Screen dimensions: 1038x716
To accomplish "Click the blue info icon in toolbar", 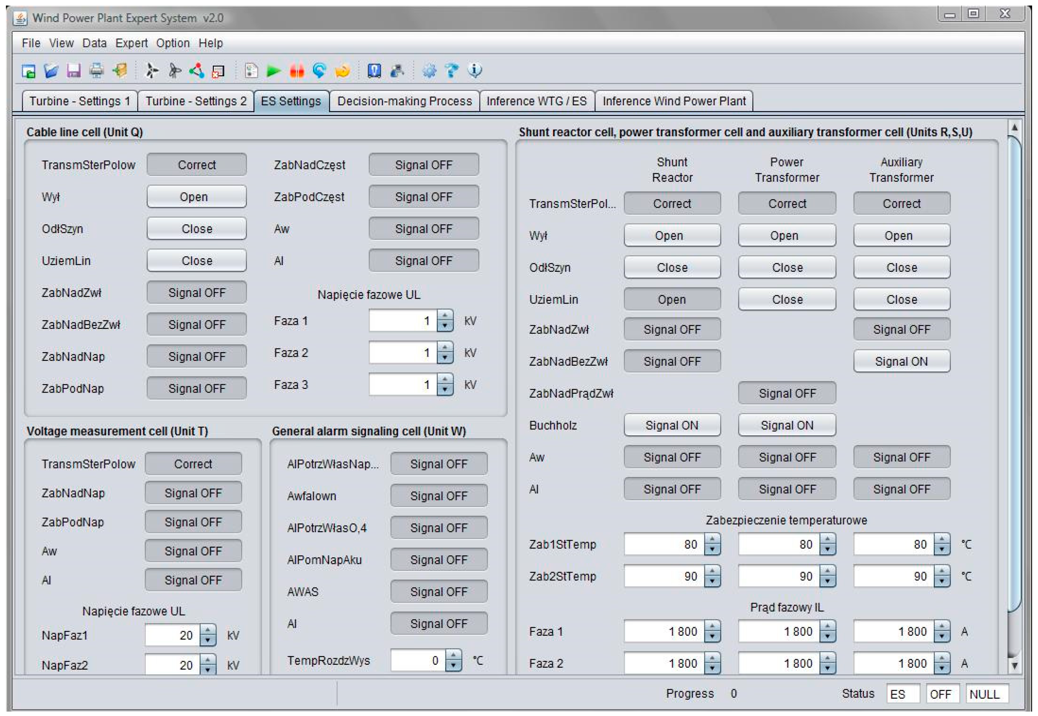I will click(475, 71).
